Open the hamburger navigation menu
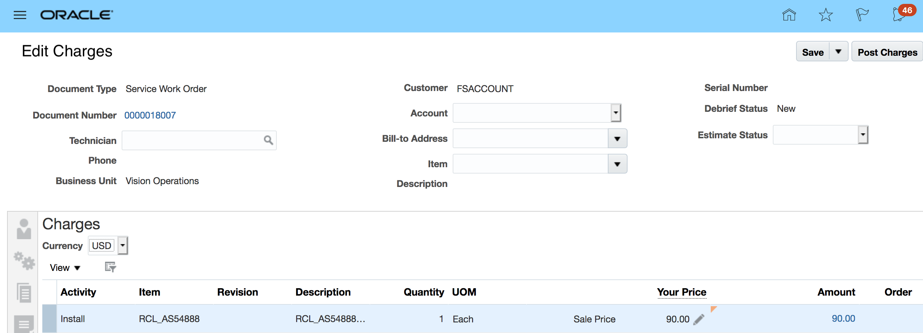This screenshot has width=923, height=333. tap(20, 15)
